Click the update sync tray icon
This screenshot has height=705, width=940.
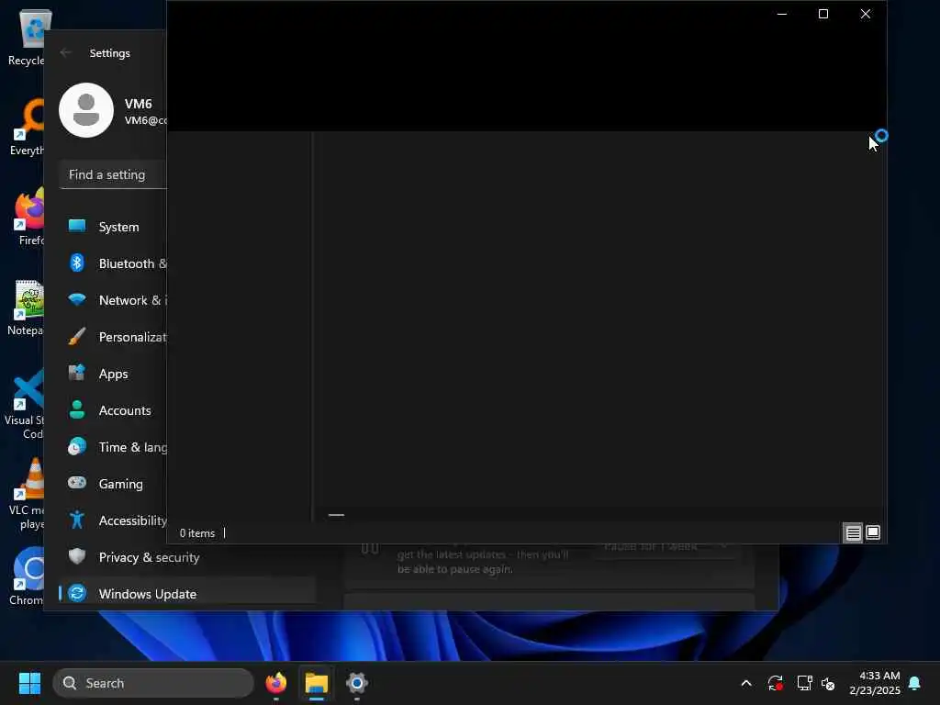(x=775, y=683)
